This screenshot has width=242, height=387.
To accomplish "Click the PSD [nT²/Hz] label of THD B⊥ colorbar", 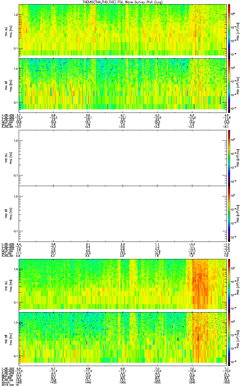I will click(238, 158).
